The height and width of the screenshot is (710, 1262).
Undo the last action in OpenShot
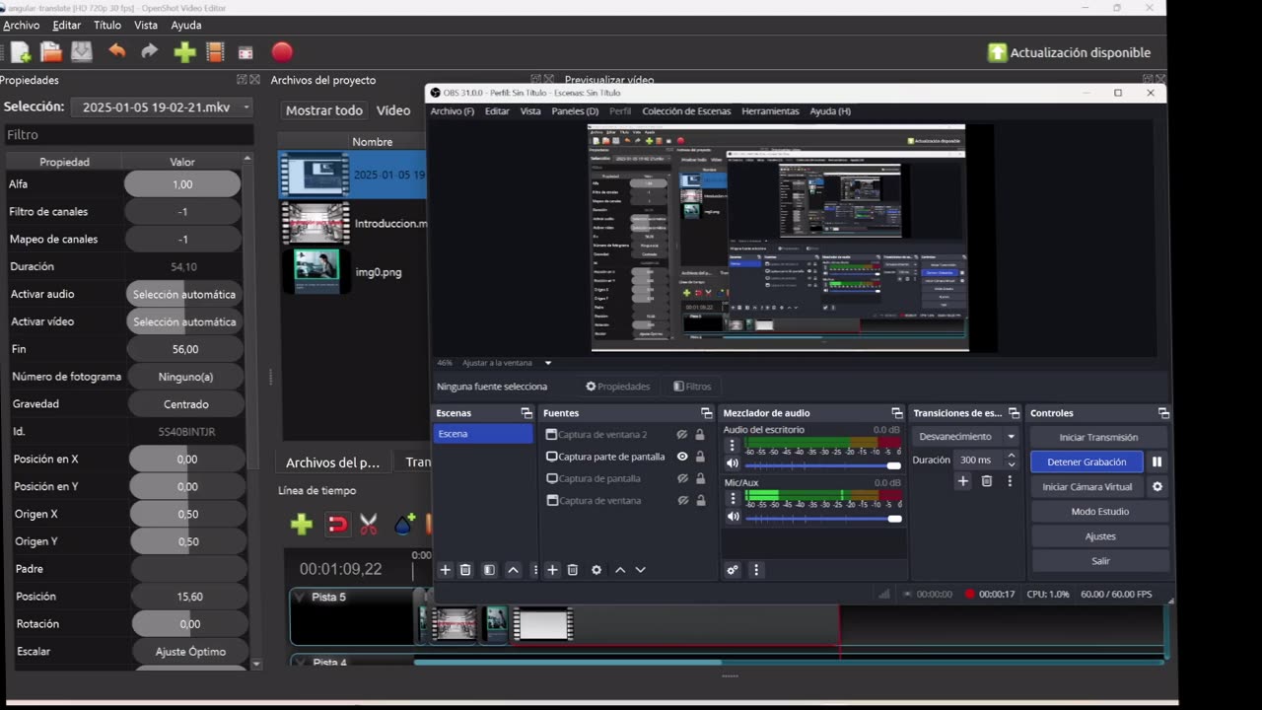pyautogui.click(x=117, y=51)
